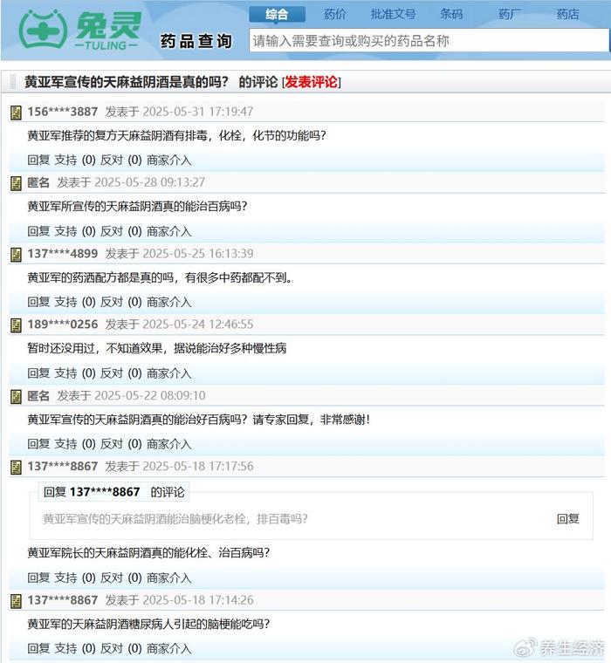The image size is (611, 663).
Task: Click user icon beside 137****4899
Action: click(16, 255)
